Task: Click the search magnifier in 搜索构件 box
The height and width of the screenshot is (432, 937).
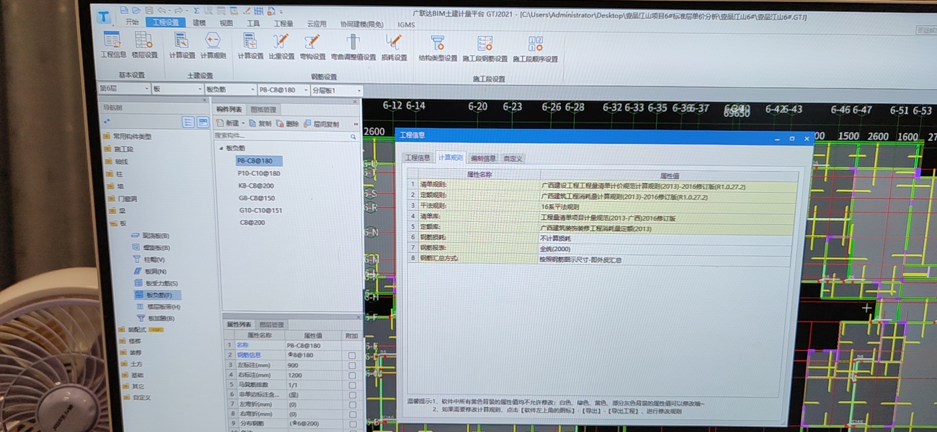Action: coord(353,137)
